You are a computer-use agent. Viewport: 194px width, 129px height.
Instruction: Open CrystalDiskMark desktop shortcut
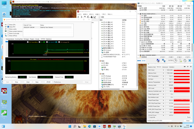tap(4, 115)
